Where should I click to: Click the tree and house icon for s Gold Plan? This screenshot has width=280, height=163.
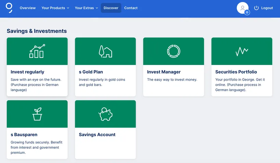pos(106,51)
